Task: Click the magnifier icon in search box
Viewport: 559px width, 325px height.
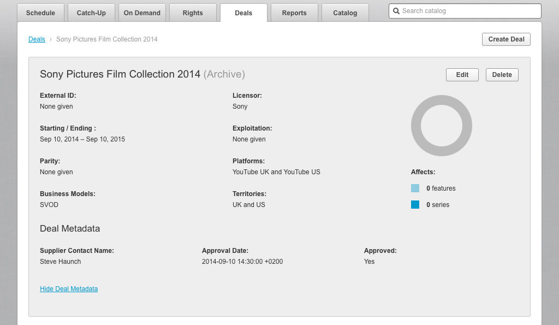Action: coord(396,11)
